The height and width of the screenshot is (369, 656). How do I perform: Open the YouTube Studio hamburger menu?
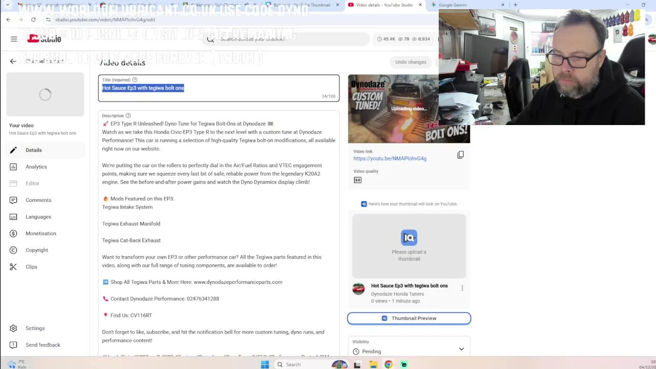(14, 39)
